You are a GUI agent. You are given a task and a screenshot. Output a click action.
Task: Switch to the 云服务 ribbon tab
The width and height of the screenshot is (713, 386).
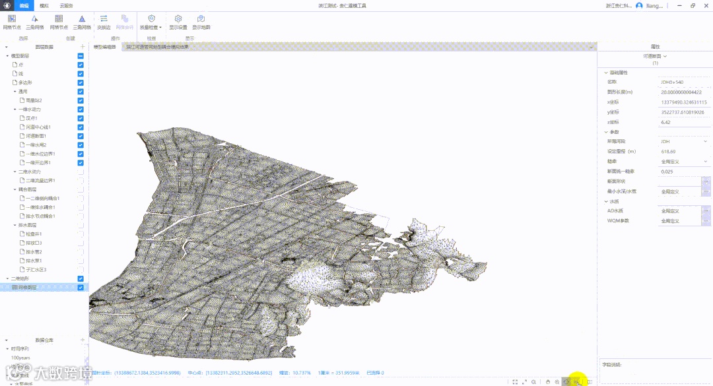[x=66, y=5]
